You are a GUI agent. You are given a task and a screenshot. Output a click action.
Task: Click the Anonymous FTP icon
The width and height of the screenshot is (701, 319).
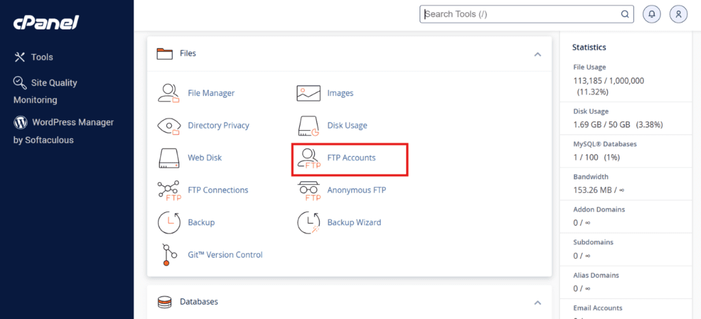click(309, 191)
